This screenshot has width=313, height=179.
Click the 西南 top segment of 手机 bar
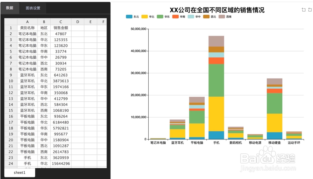216,41
